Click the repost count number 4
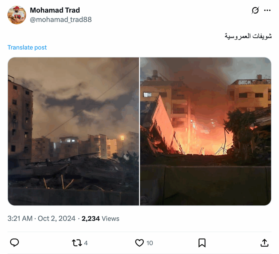The width and height of the screenshot is (279, 254). coord(86,243)
